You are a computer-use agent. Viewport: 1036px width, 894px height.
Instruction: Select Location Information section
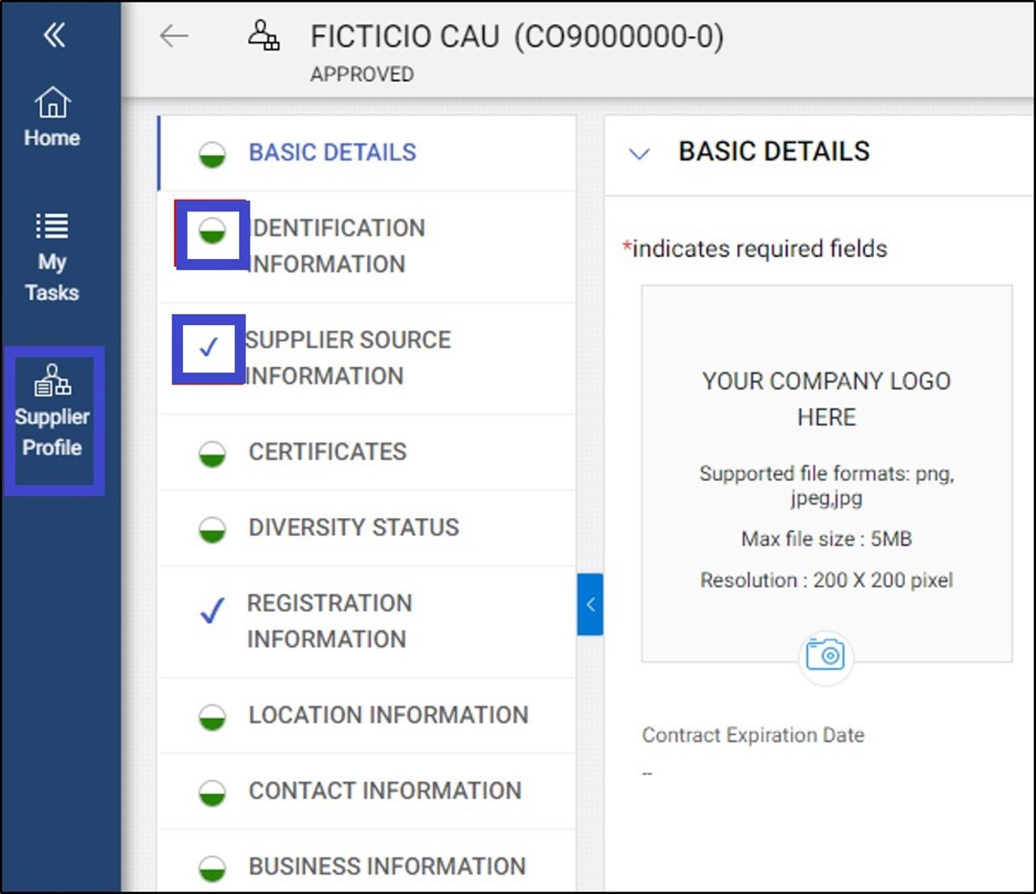[x=388, y=715]
